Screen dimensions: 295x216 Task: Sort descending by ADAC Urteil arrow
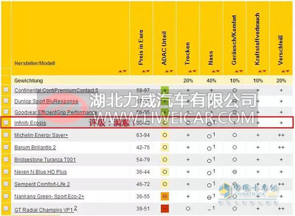171,71
